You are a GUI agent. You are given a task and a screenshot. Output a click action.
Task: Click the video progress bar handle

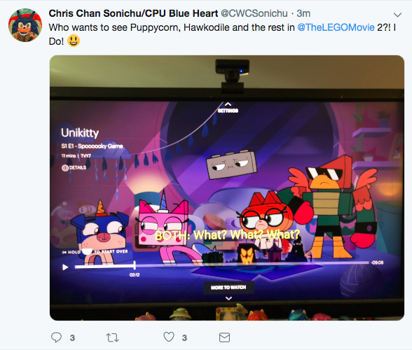click(x=135, y=265)
